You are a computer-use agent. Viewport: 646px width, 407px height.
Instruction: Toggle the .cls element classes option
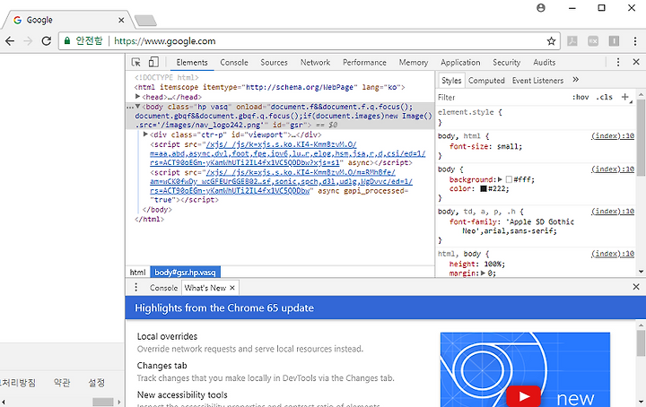(x=605, y=97)
